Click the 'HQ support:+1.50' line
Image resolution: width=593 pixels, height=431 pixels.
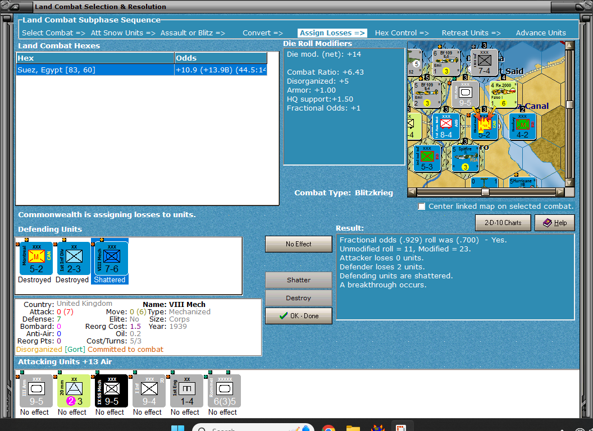[320, 99]
